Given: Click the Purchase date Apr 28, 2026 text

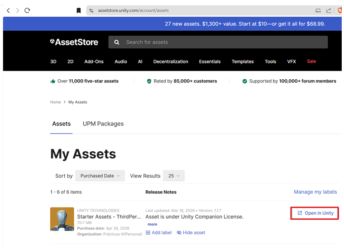Looking at the screenshot, I should pos(103,228).
